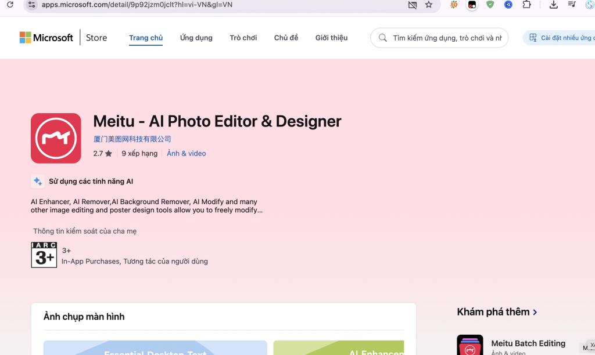
Task: Expand Khám phá thêm chevron arrow
Action: tap(535, 312)
